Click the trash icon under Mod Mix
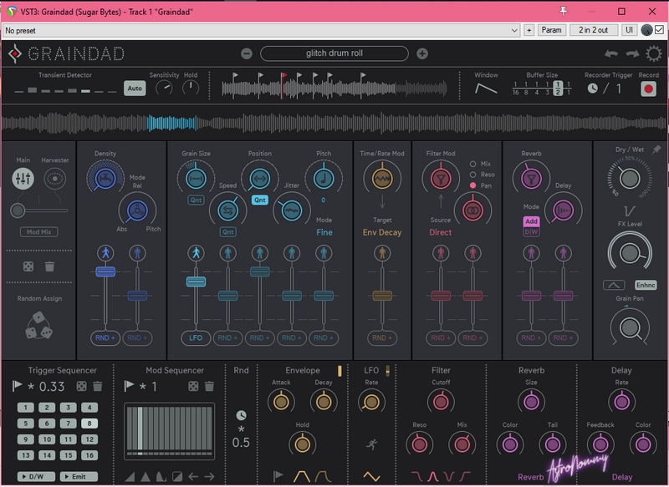The width and height of the screenshot is (669, 487). [49, 266]
